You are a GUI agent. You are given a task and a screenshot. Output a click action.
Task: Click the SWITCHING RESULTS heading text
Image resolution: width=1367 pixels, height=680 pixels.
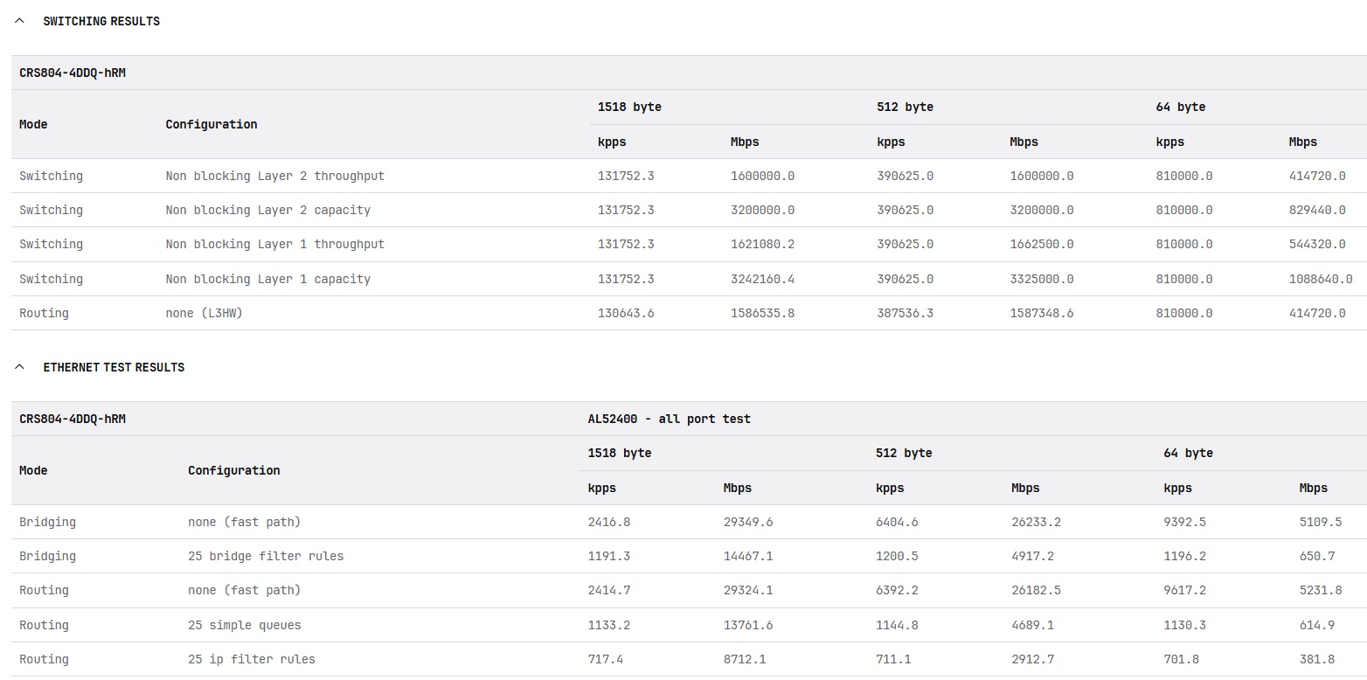coord(101,21)
